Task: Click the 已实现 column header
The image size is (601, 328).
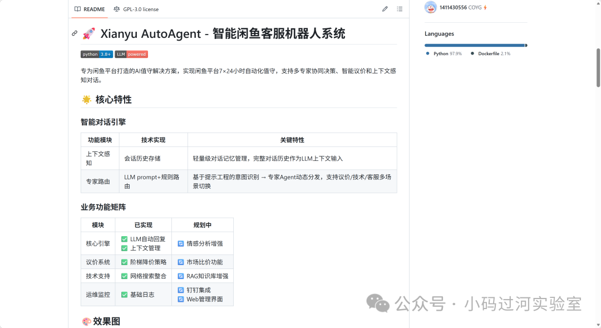Action: (x=144, y=225)
